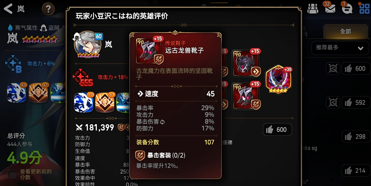Select the +15 boots equipment under cursor

pos(246,96)
